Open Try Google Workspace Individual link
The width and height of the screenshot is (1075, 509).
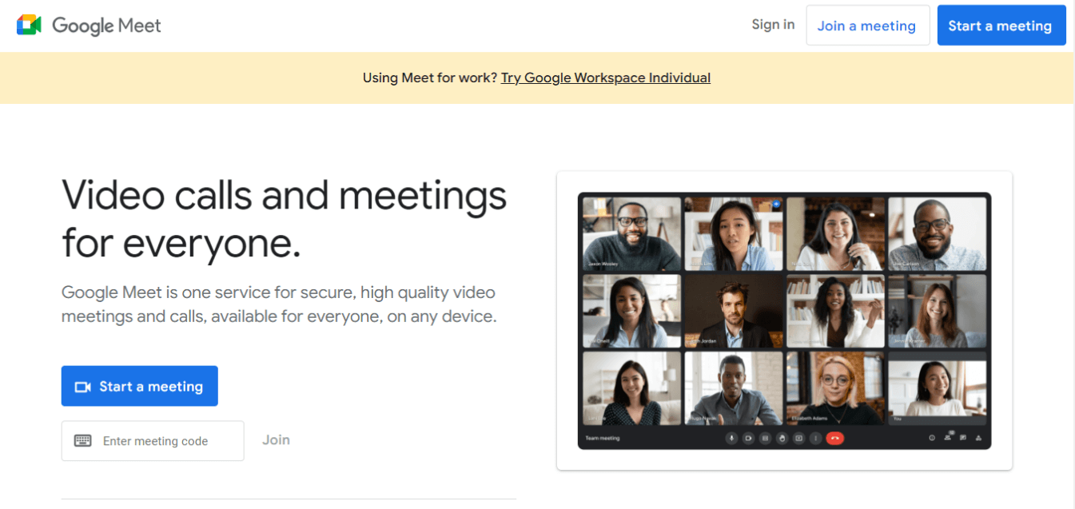click(606, 78)
